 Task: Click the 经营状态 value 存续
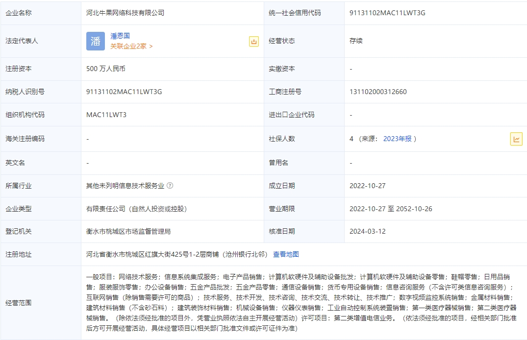click(356, 41)
